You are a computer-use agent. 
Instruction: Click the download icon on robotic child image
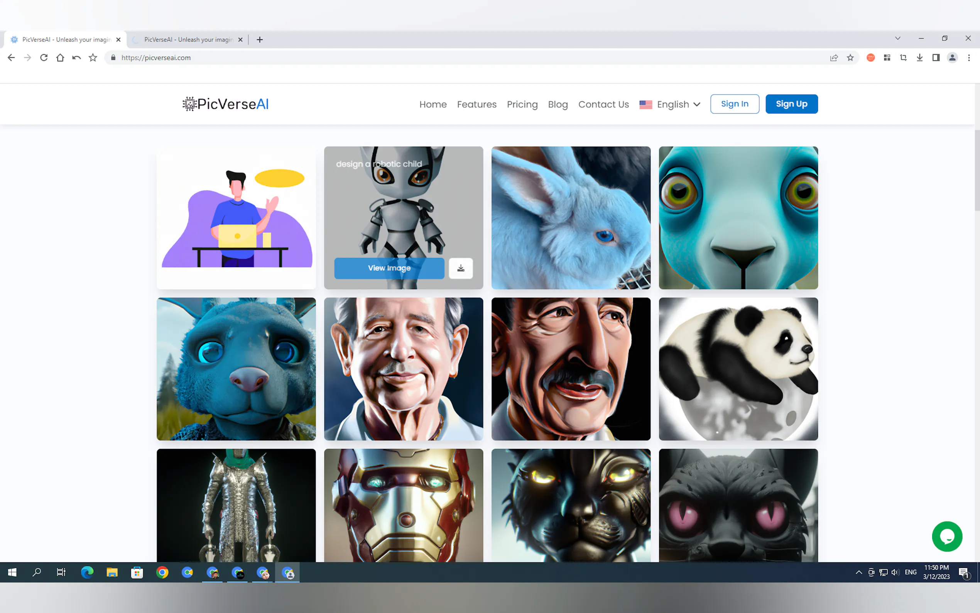(x=461, y=268)
